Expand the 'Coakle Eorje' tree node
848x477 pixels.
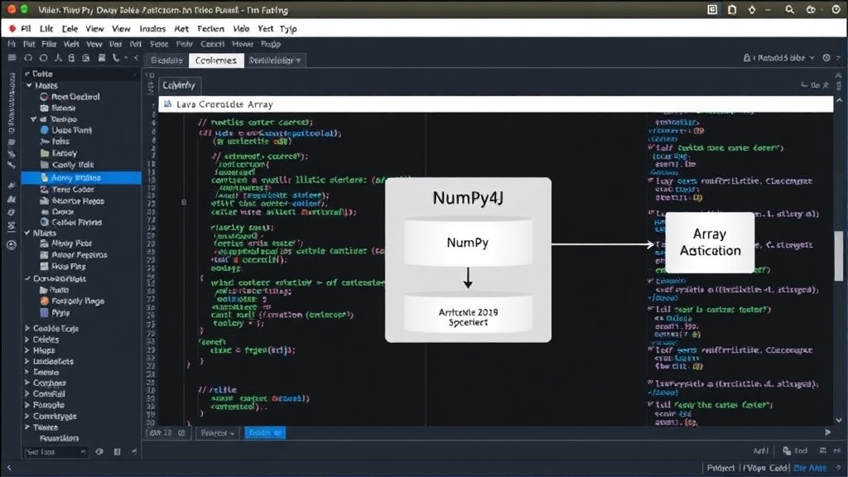point(27,328)
